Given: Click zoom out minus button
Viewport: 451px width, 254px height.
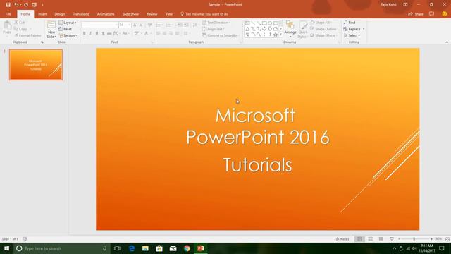Looking at the screenshot, I should pos(400,239).
